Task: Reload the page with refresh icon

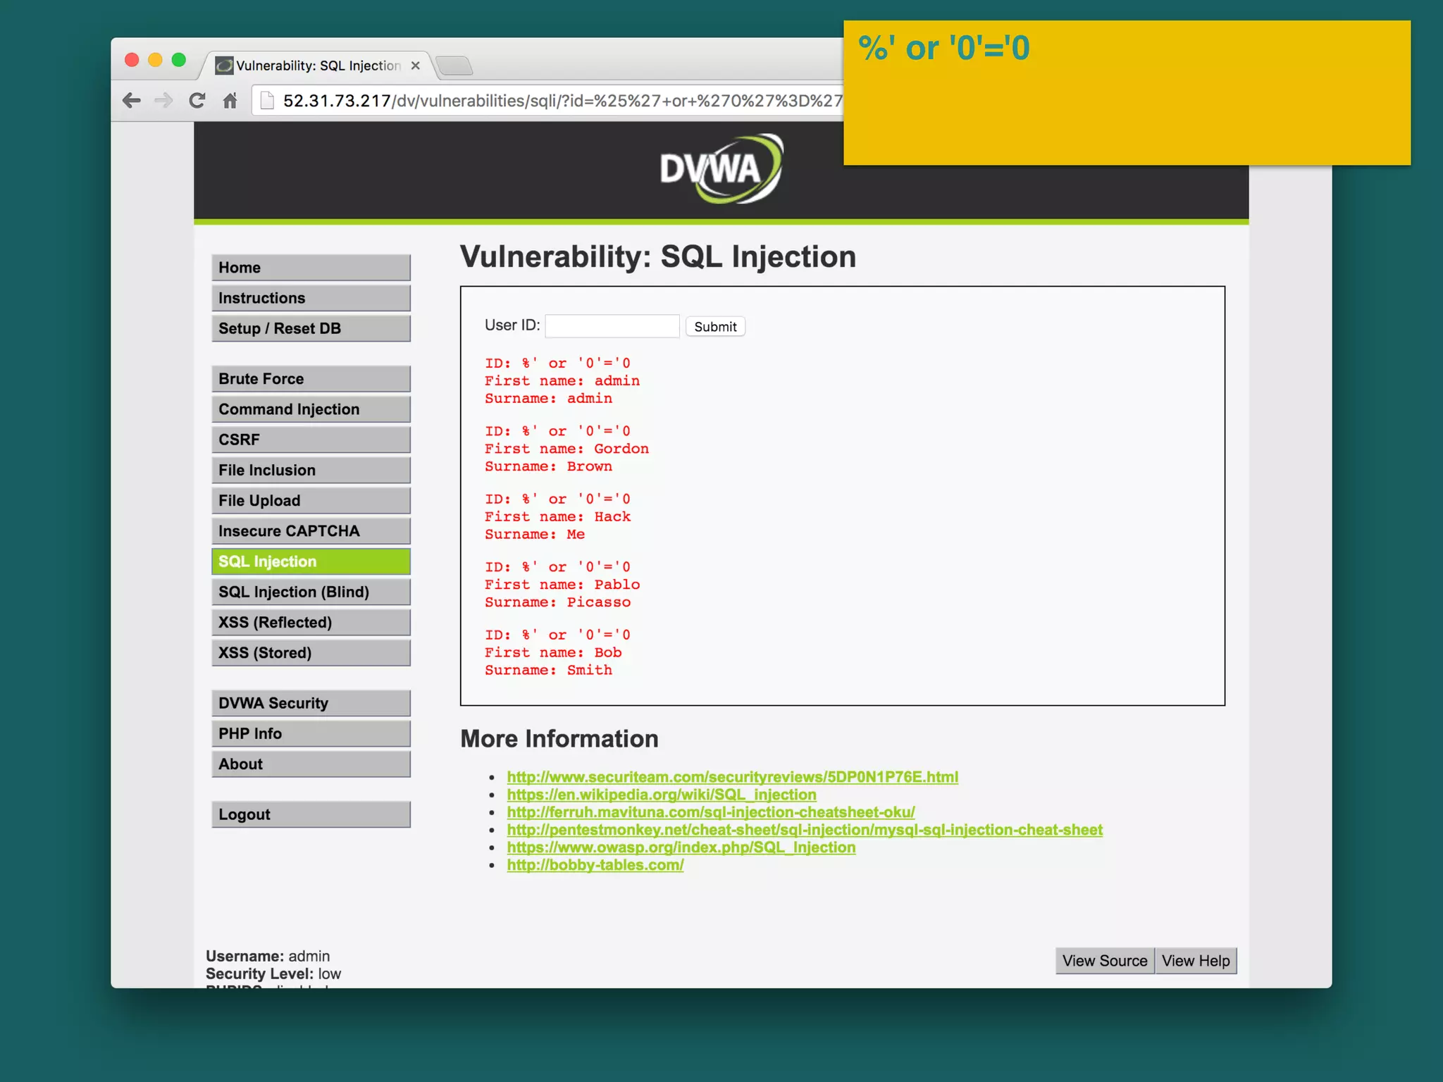Action: click(197, 101)
